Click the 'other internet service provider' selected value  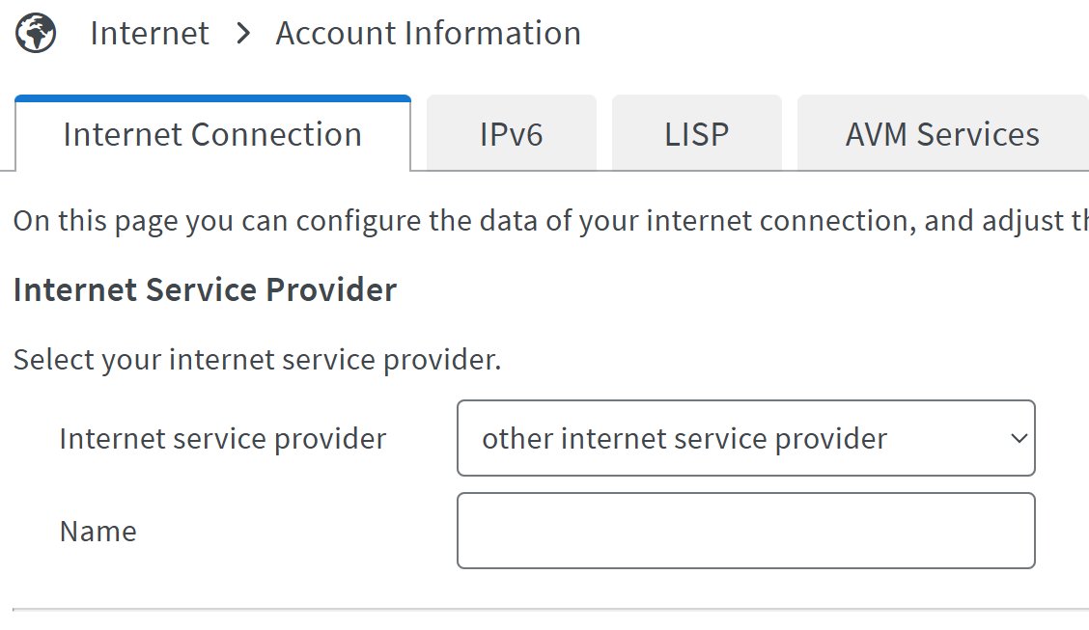click(x=684, y=439)
